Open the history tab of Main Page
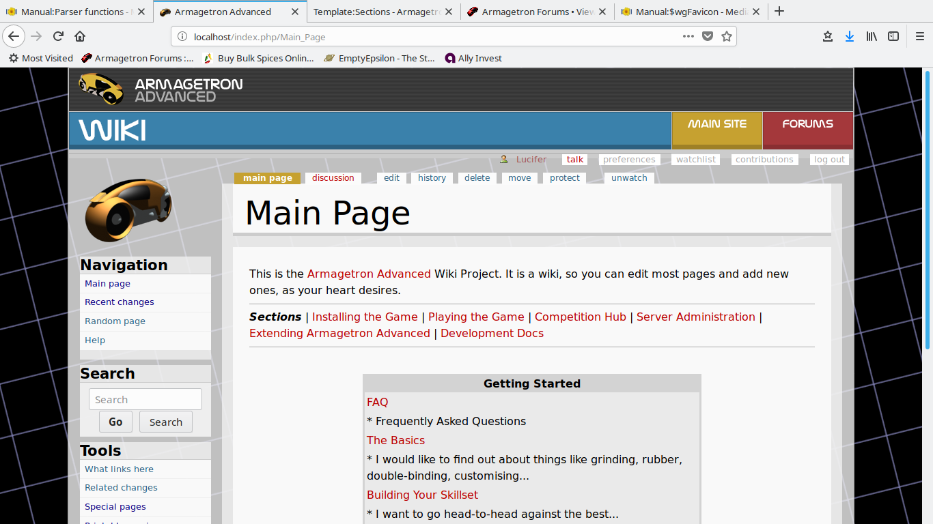 (x=432, y=178)
